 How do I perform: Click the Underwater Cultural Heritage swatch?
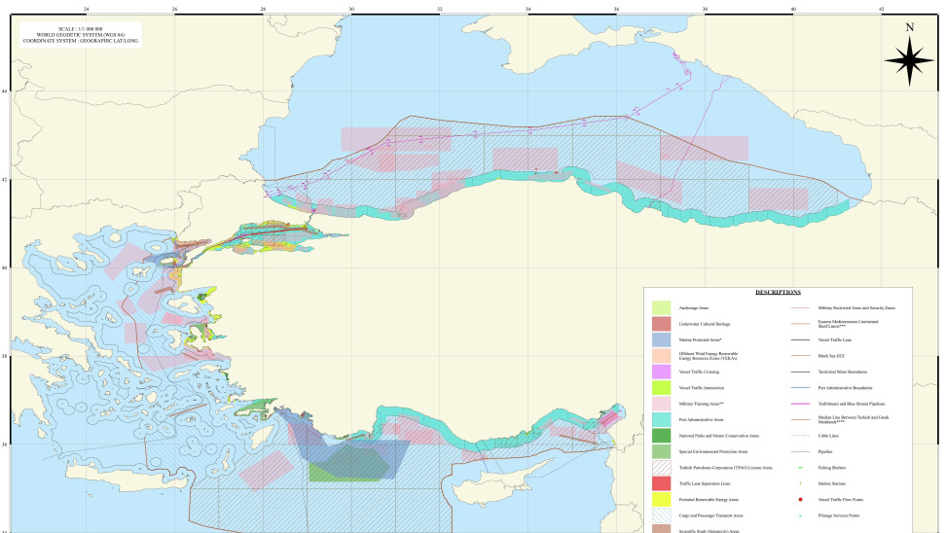661,324
